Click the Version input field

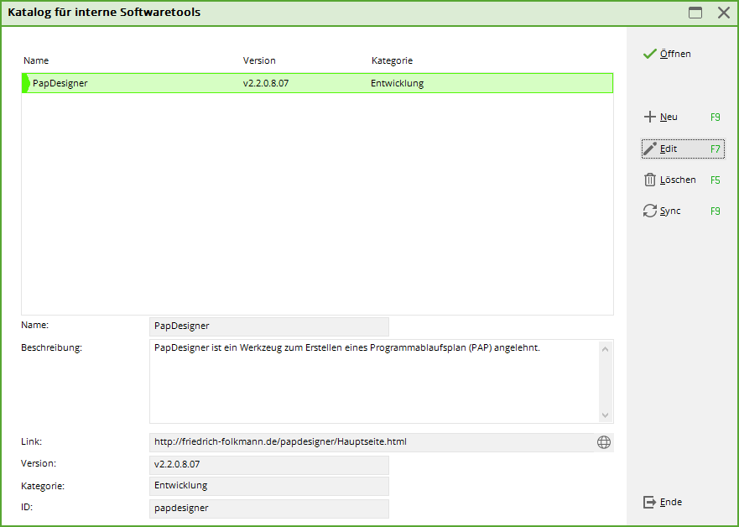coord(269,464)
